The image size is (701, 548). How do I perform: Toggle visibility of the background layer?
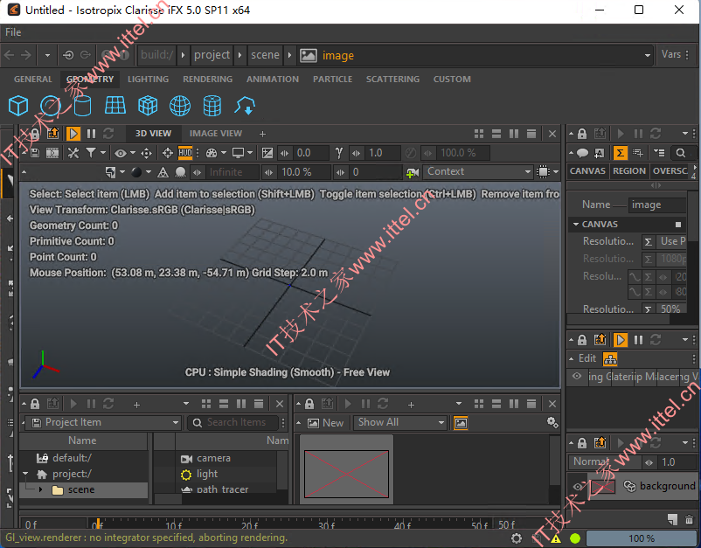(577, 486)
